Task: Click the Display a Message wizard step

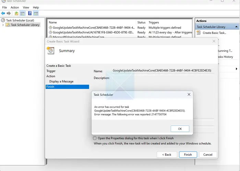Action: pyautogui.click(x=61, y=81)
